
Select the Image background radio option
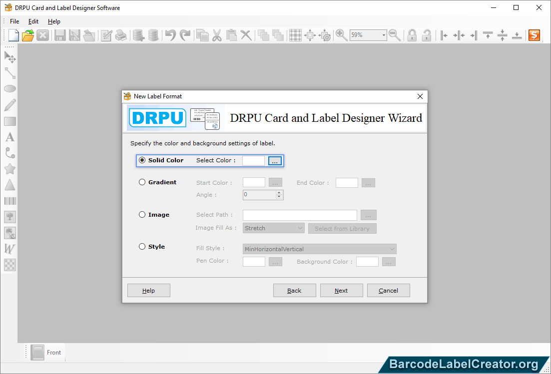click(142, 215)
